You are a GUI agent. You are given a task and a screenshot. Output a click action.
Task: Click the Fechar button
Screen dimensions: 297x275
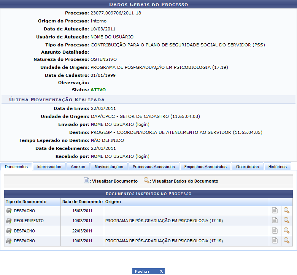coord(148,271)
